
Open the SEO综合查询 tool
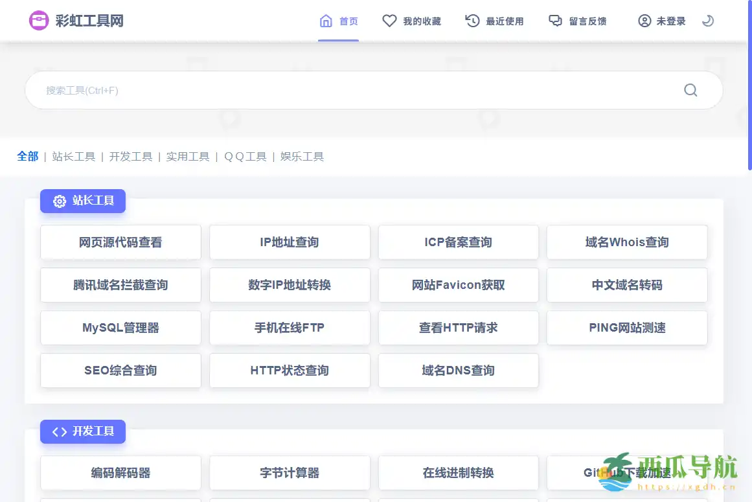pos(120,371)
